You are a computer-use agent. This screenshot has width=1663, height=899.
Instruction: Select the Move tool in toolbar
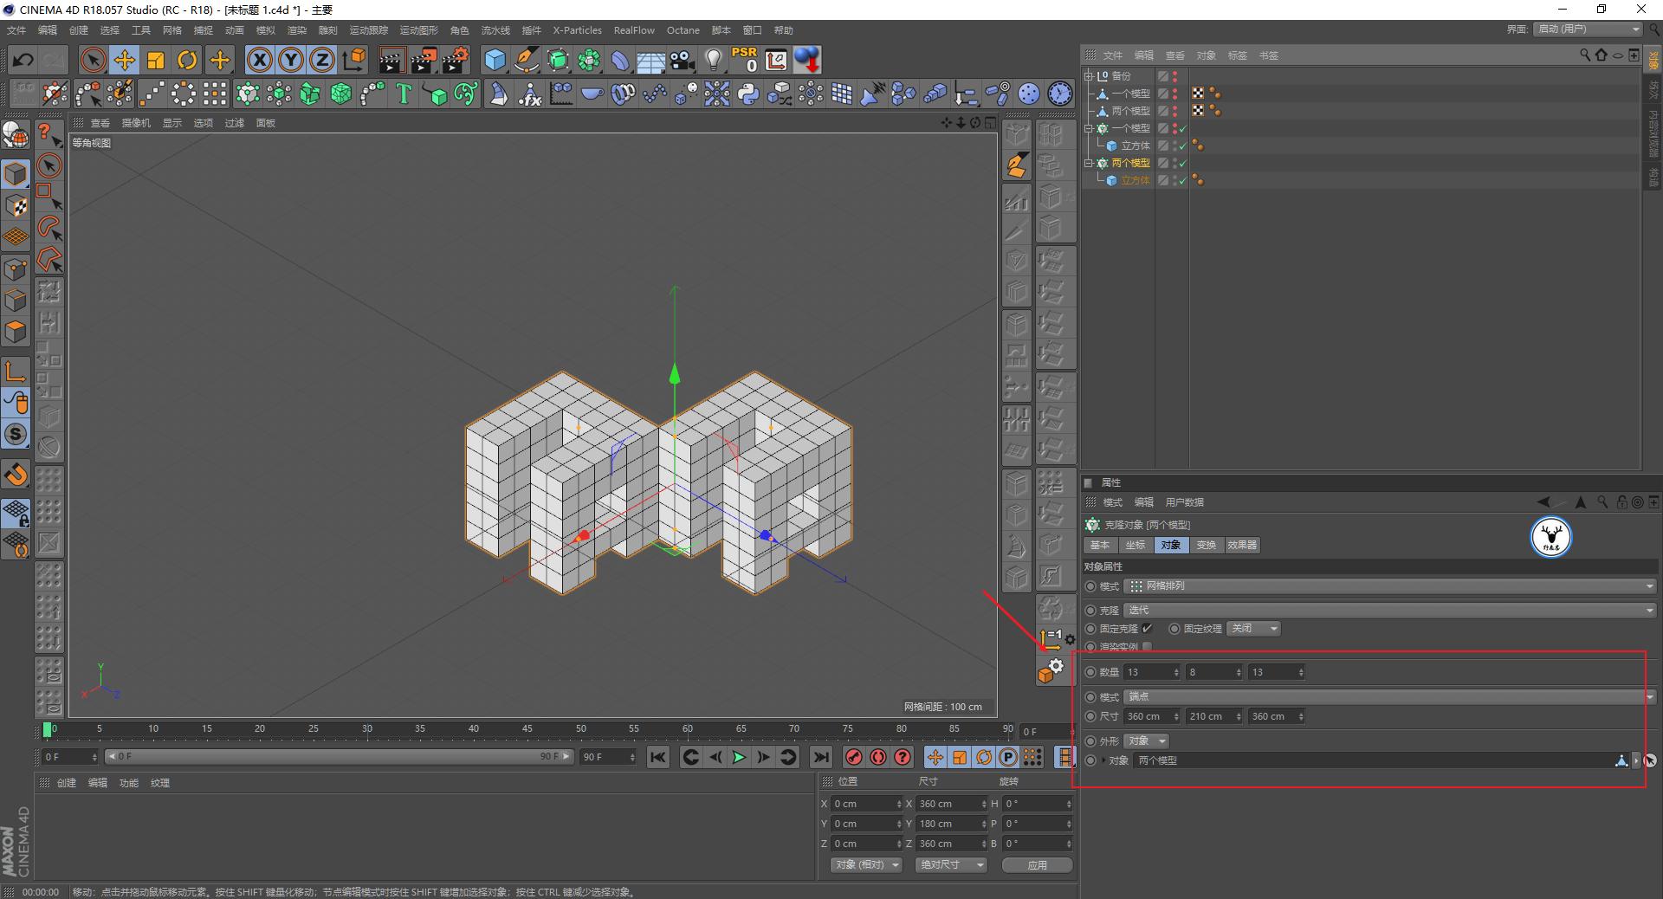pos(125,60)
